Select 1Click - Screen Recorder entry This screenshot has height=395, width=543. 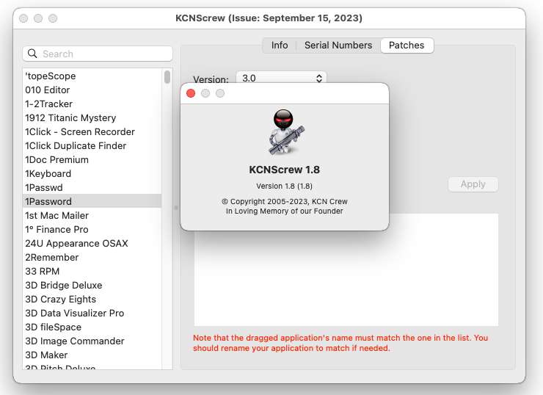92,131
